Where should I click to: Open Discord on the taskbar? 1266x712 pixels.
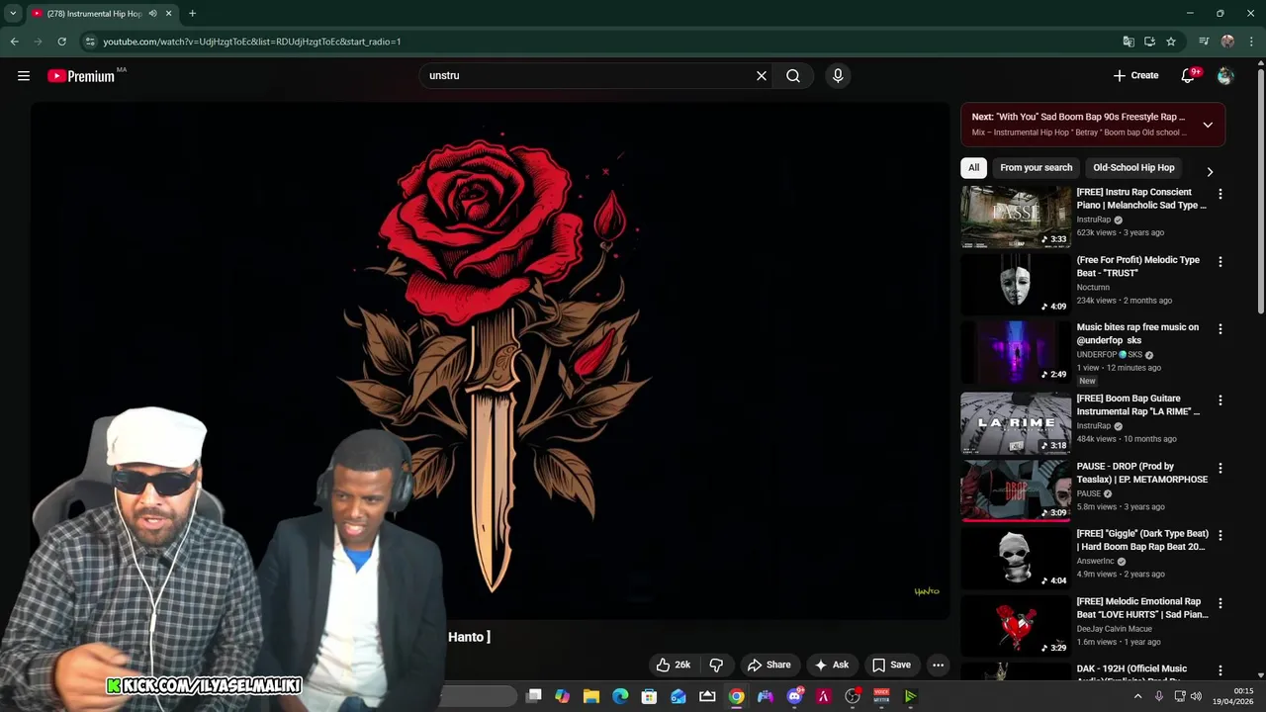click(794, 696)
